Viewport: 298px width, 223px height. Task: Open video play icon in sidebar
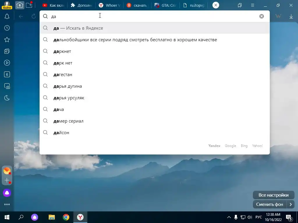tap(7, 63)
